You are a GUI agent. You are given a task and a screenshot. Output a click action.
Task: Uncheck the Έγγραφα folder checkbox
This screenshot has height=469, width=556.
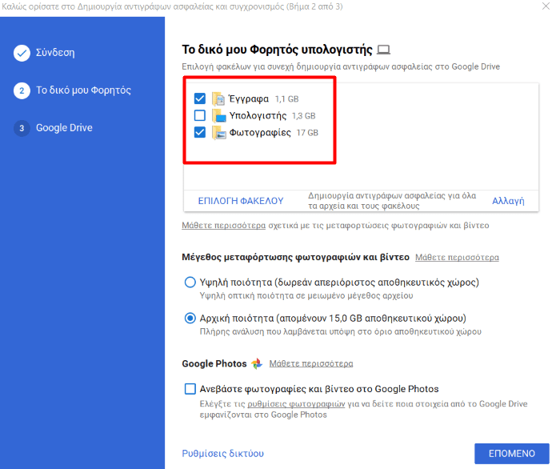coord(200,98)
